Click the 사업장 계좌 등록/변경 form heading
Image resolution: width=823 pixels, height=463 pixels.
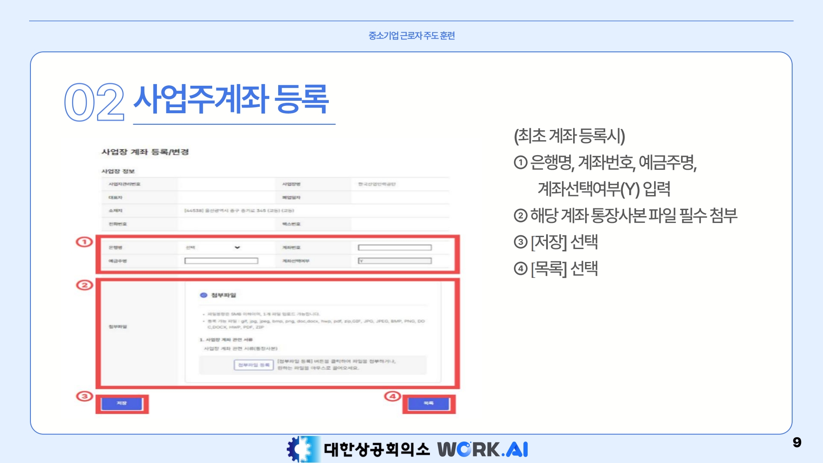(145, 152)
